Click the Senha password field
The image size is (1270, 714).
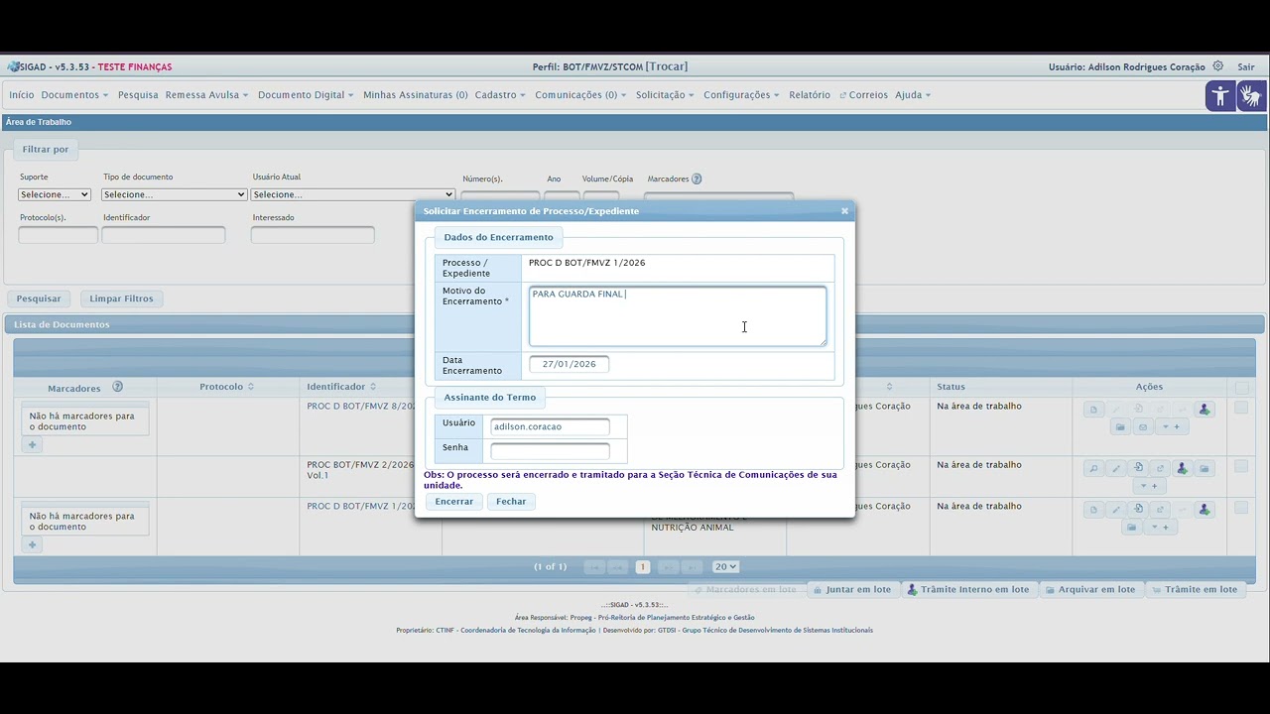tap(550, 451)
